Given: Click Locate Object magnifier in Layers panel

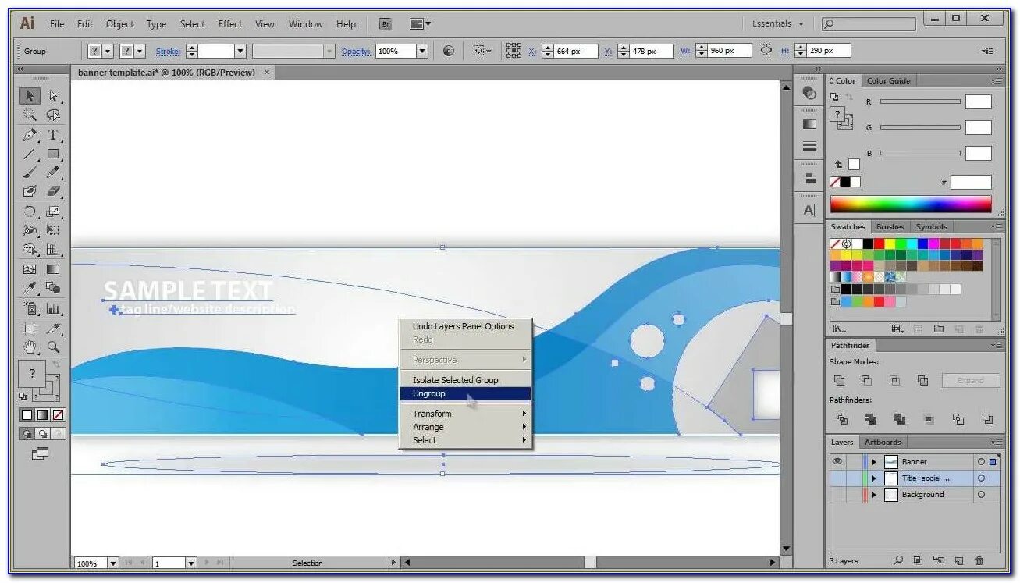Looking at the screenshot, I should point(898,560).
